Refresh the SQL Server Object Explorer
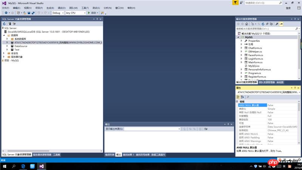302x170 pixels. coord(4,24)
